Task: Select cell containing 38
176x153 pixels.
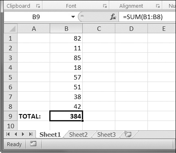Action: [x=66, y=97]
